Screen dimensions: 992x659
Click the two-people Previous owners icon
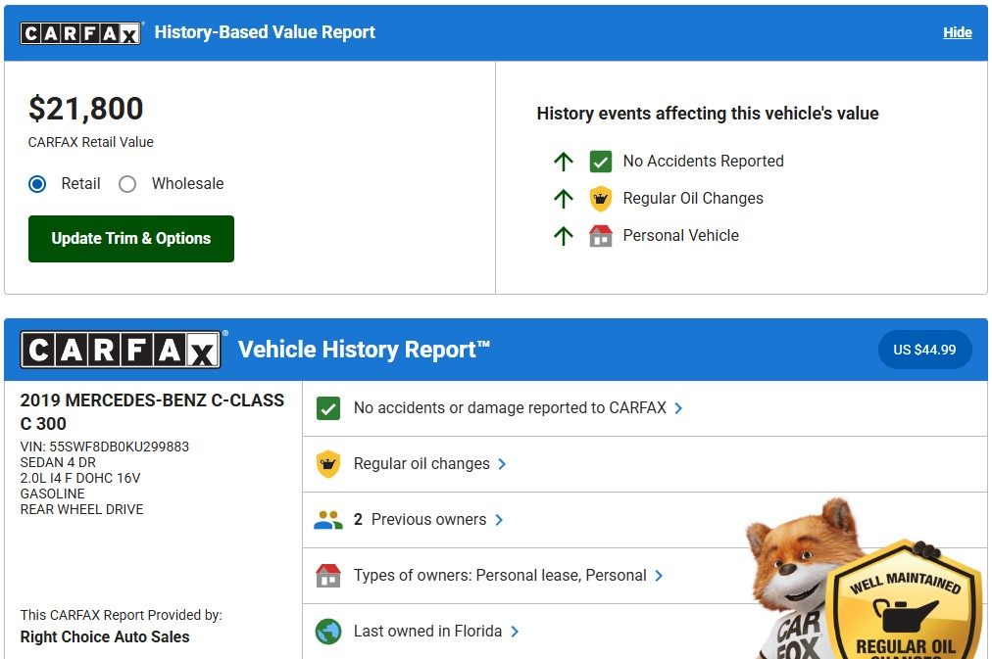click(x=328, y=520)
